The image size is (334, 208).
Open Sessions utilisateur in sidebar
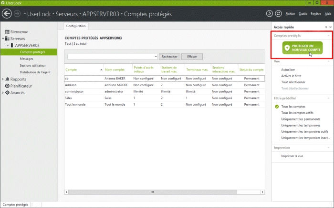33,65
